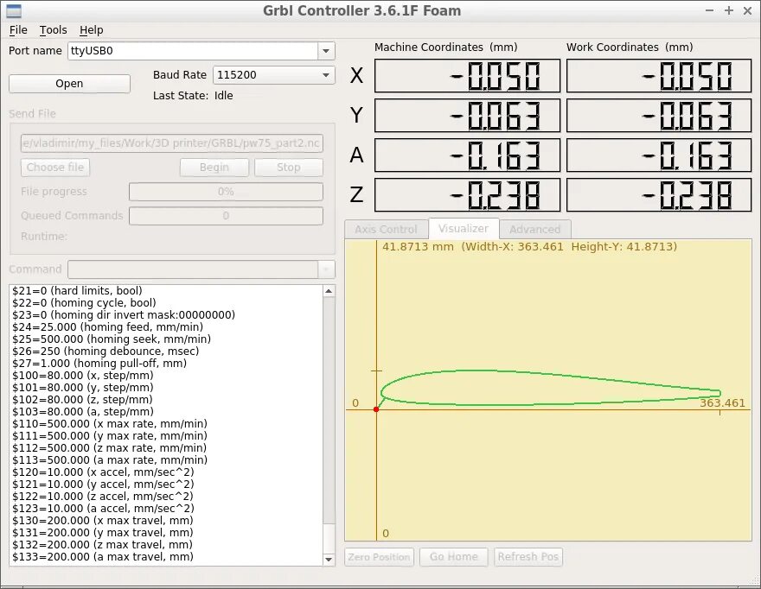Click the 'Width-X: 363.461' dimension text
The height and width of the screenshot is (589, 761).
514,247
